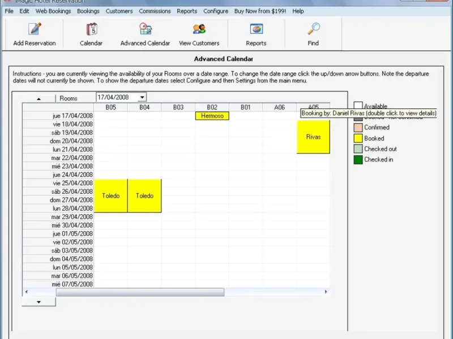453x339 pixels.
Task: Select the row mar 29/04/2008
Action: [x=58, y=217]
